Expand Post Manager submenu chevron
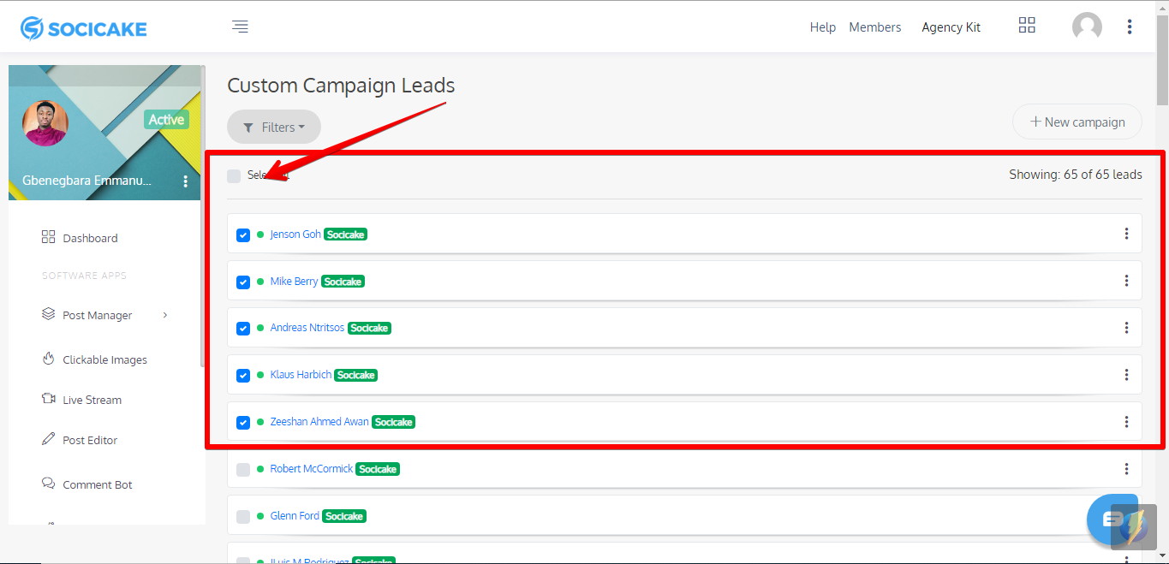Screen dimensions: 1169x564 (x=165, y=315)
